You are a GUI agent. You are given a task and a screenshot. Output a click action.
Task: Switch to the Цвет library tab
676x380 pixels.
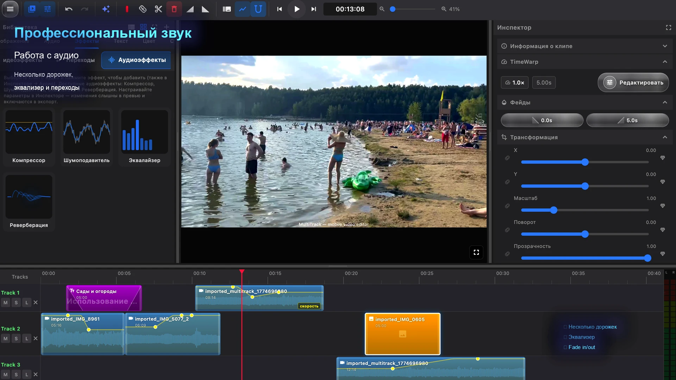[149, 41]
